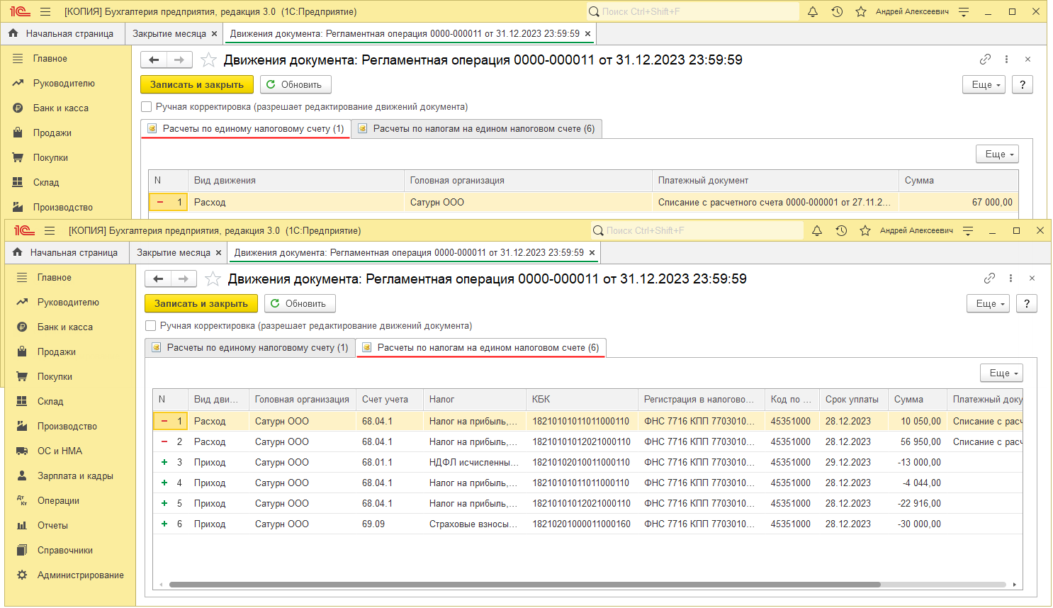This screenshot has height=608, width=1053.
Task: Get link icon in the front window
Action: [x=990, y=278]
